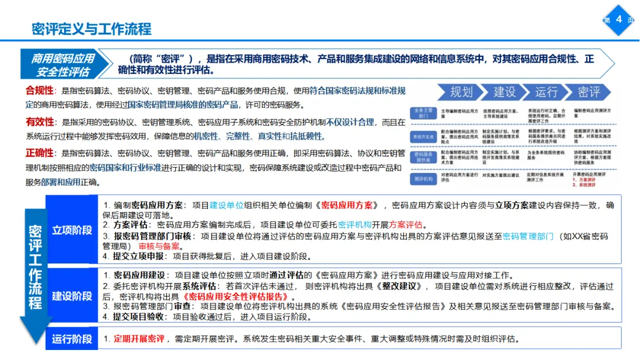Click the 系统开发商 role box
This screenshot has width=640, height=360.
tap(423, 137)
